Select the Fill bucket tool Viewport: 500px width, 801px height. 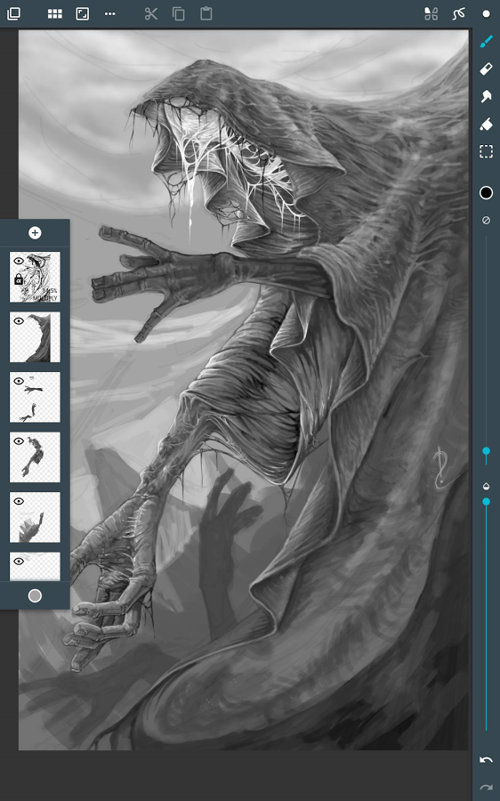point(486,124)
